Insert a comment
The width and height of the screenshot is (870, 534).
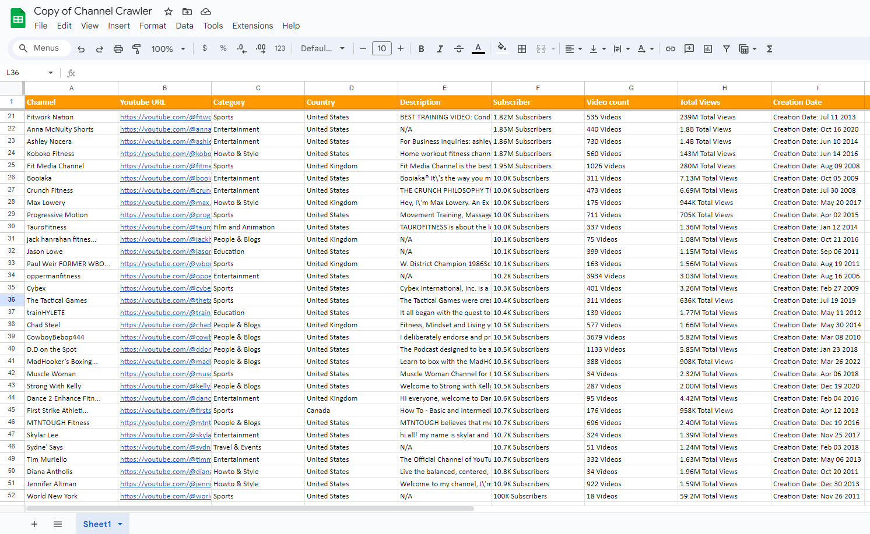(x=689, y=49)
